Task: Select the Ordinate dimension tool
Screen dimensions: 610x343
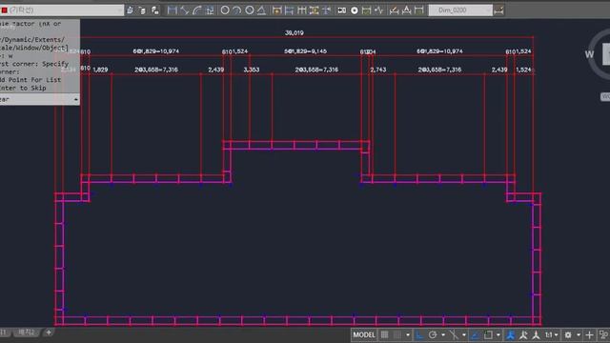Action: click(210, 10)
